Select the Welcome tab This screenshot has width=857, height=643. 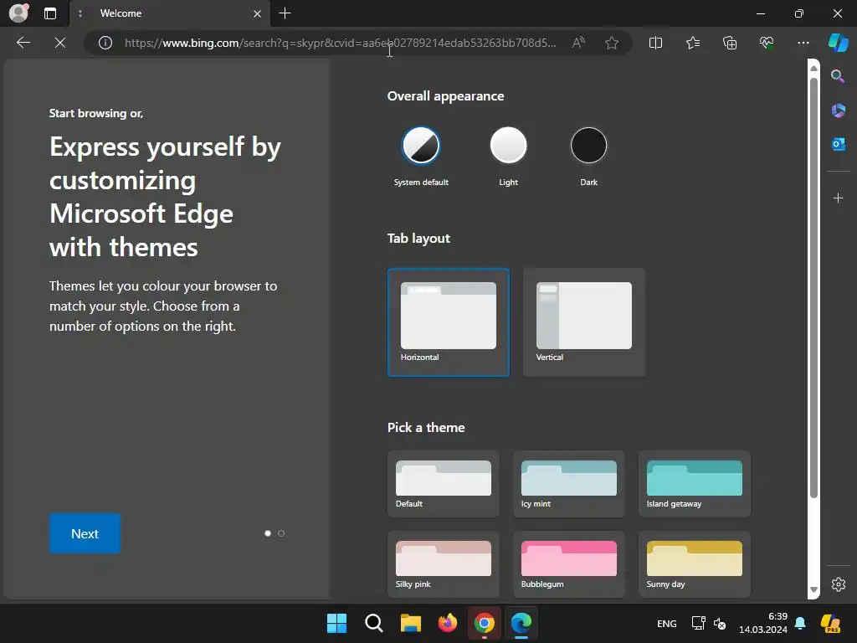tap(169, 13)
